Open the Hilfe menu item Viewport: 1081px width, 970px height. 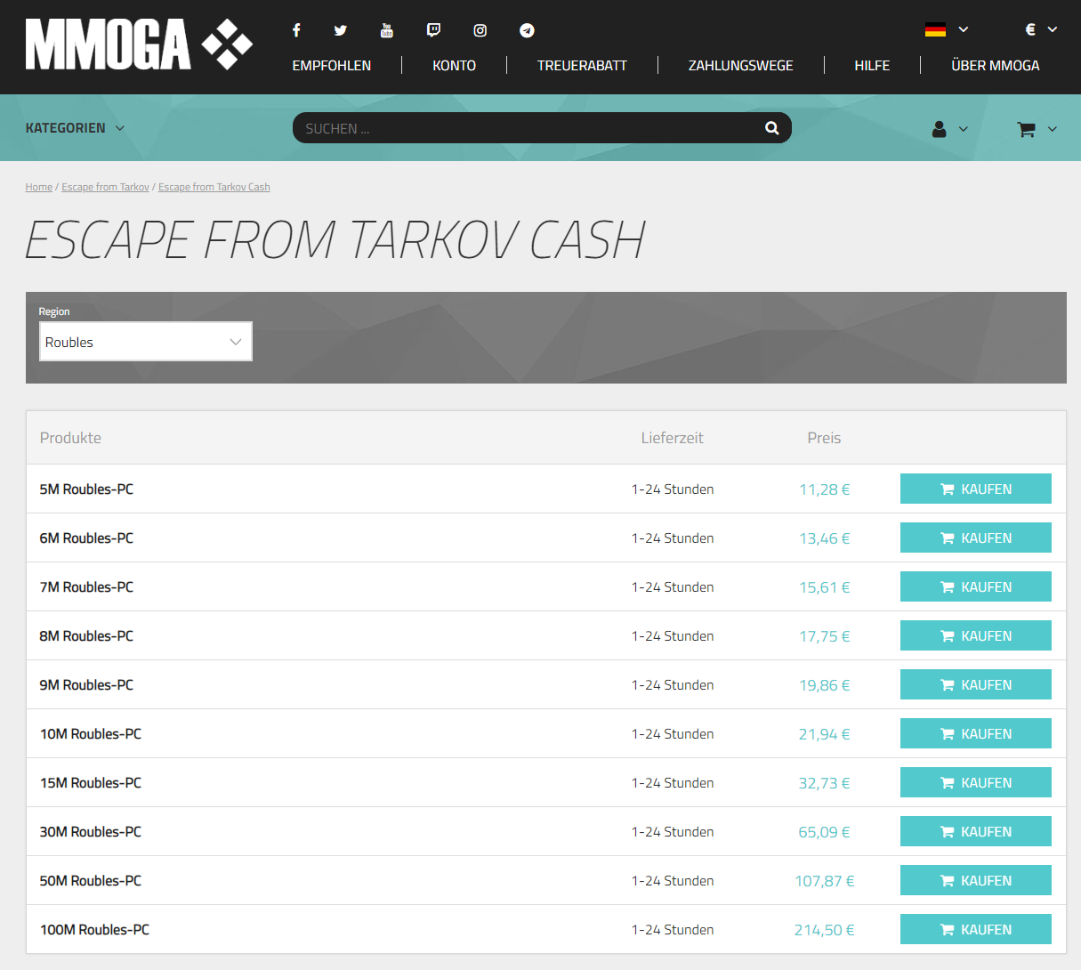click(872, 65)
